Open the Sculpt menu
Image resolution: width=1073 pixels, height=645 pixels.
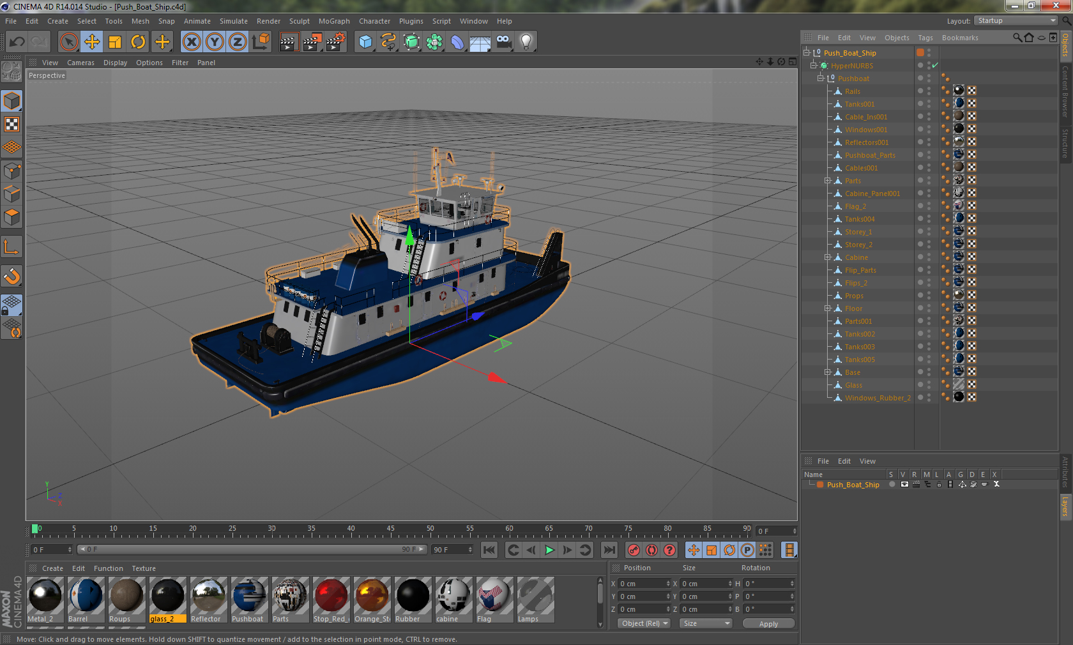(299, 21)
